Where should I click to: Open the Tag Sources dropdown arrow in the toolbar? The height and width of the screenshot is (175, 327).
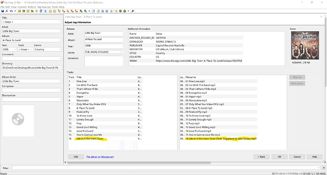[x=128, y=11]
